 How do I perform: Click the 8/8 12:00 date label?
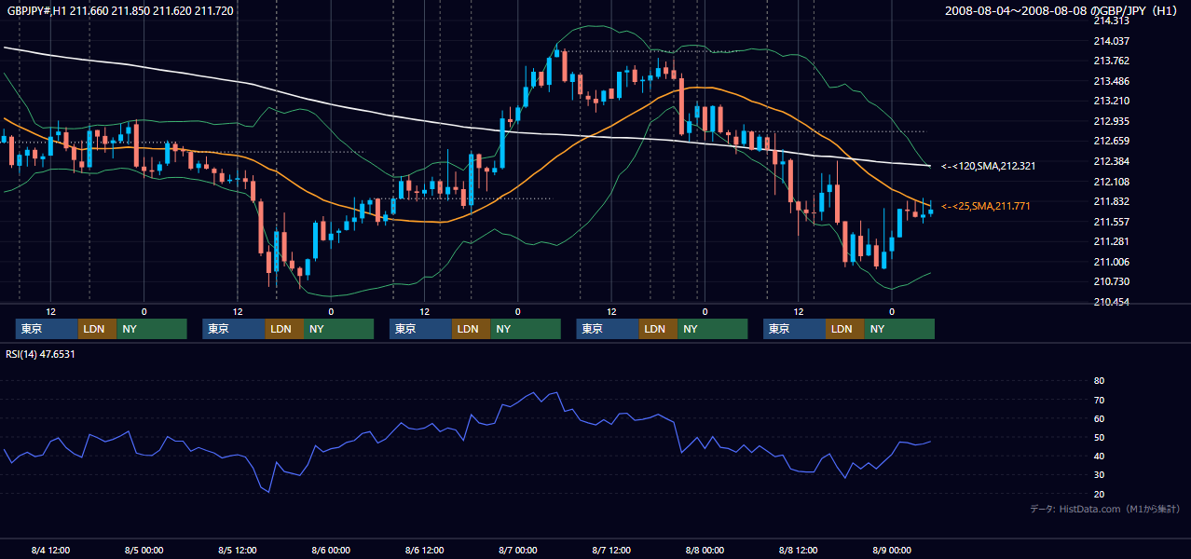[x=798, y=550]
